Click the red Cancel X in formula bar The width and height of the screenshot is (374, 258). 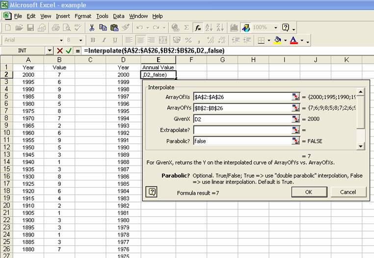(59, 51)
